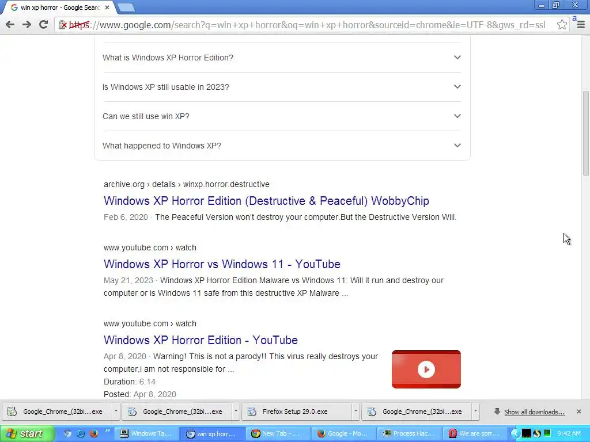This screenshot has width=590, height=442.
Task: Click the black square tray icon
Action: coord(527,433)
